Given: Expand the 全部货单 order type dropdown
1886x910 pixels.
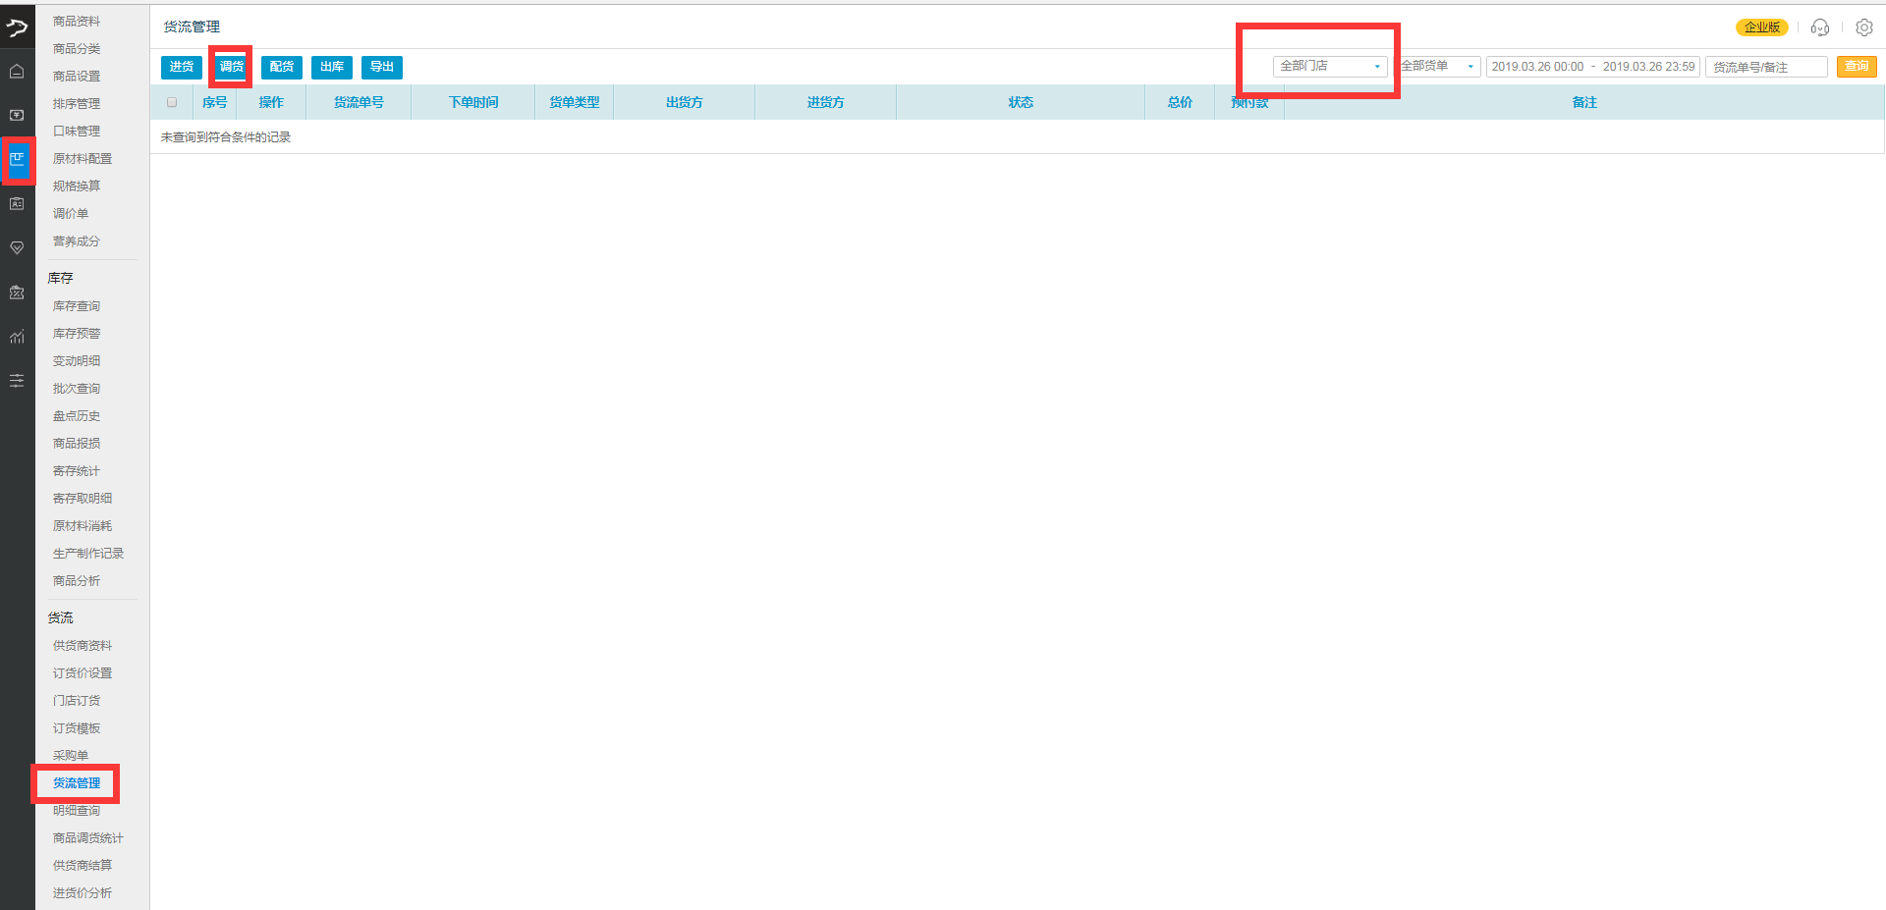Looking at the screenshot, I should pyautogui.click(x=1438, y=66).
